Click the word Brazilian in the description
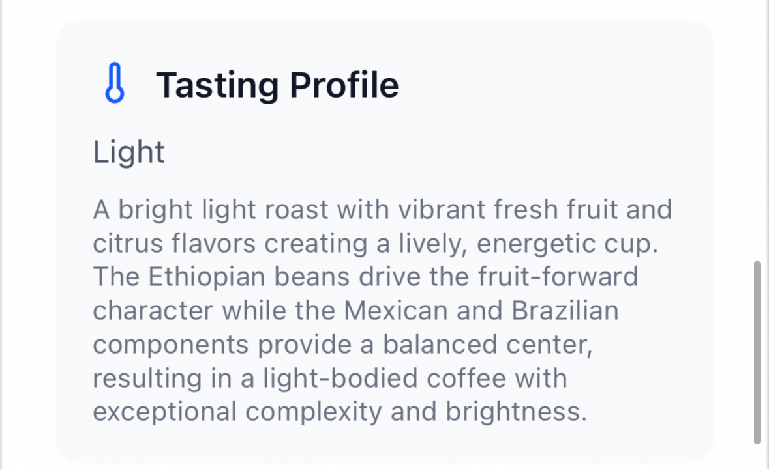 pos(565,310)
